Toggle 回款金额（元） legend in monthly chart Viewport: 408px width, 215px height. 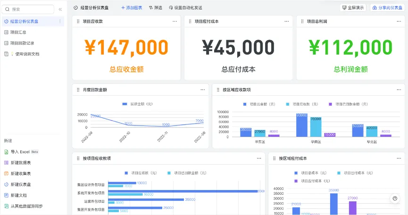coord(137,104)
